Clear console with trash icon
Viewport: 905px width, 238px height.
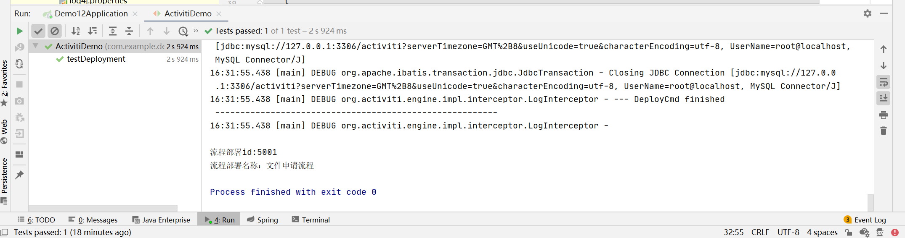[x=884, y=131]
